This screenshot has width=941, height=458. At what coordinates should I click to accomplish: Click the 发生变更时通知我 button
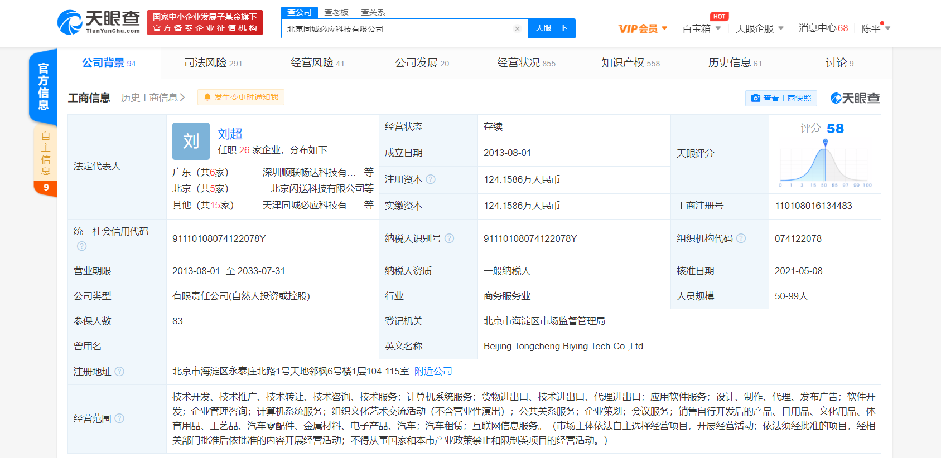[x=241, y=97]
